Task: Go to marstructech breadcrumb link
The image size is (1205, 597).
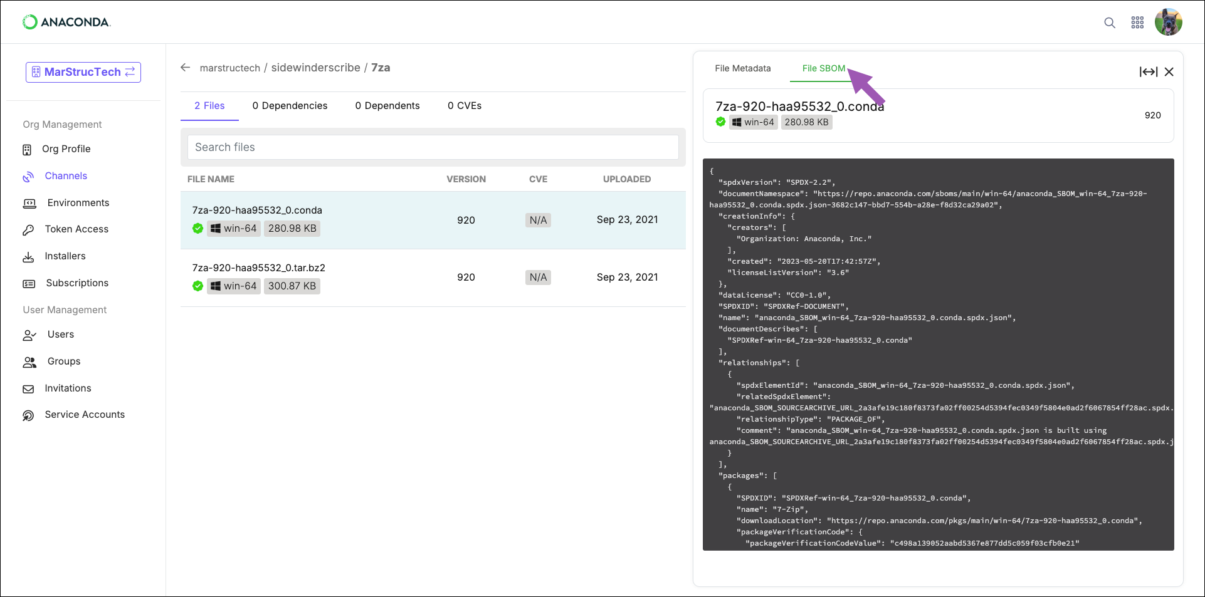Action: coord(229,68)
